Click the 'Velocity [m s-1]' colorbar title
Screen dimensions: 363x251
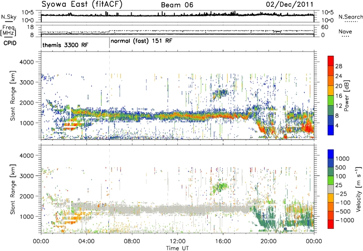[x=358, y=189]
